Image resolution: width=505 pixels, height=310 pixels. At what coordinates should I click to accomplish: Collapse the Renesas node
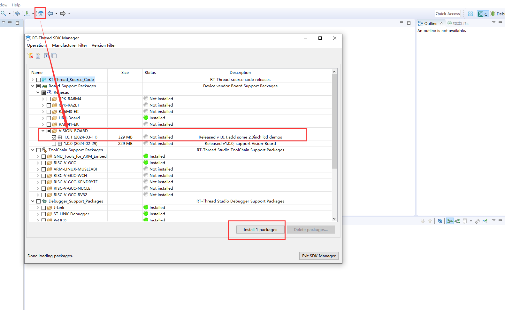pyautogui.click(x=38, y=92)
